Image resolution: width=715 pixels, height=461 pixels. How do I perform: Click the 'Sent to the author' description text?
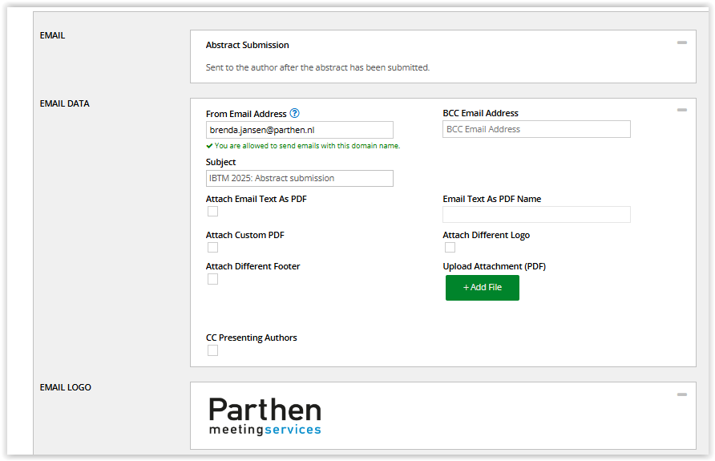click(x=317, y=67)
